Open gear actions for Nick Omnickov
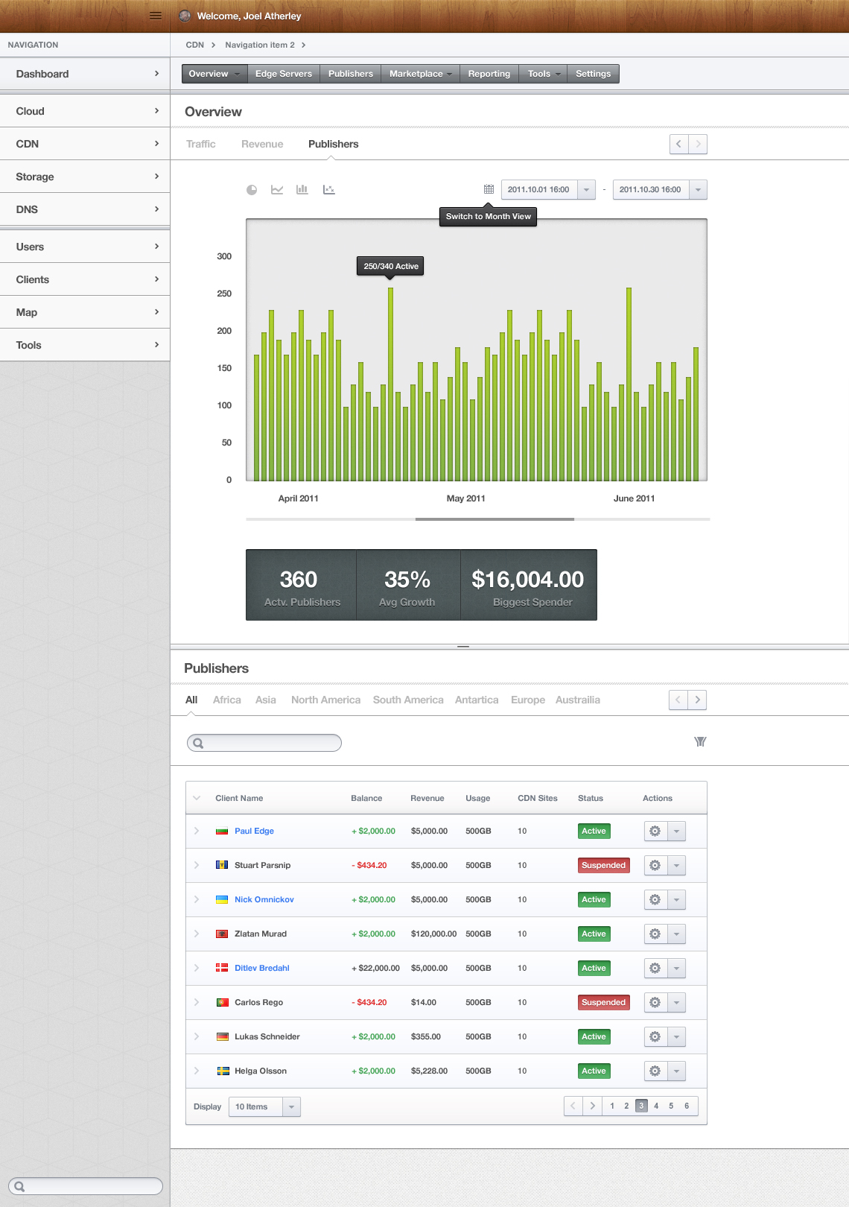 coord(655,899)
